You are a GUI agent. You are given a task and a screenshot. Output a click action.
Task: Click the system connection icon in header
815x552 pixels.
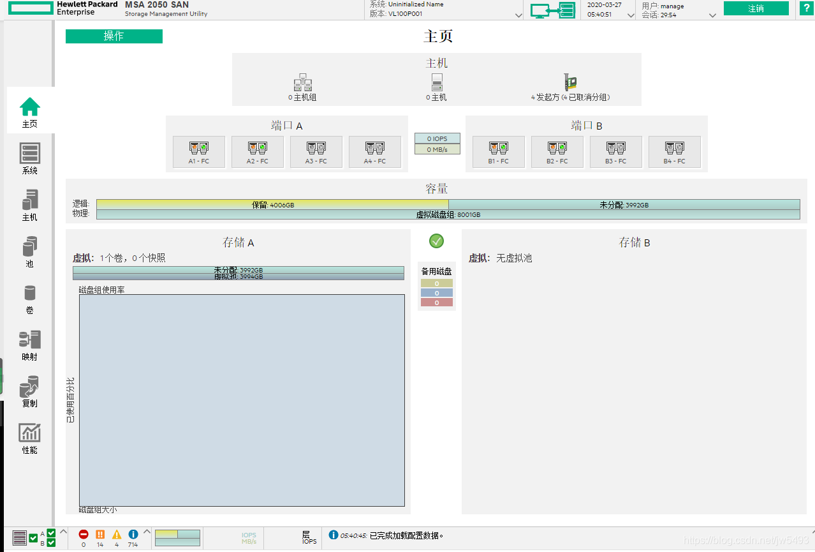pos(552,10)
